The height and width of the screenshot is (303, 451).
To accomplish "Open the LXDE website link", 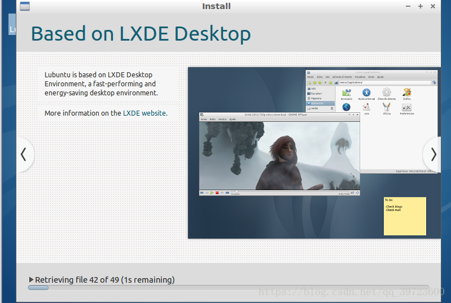I will (145, 113).
